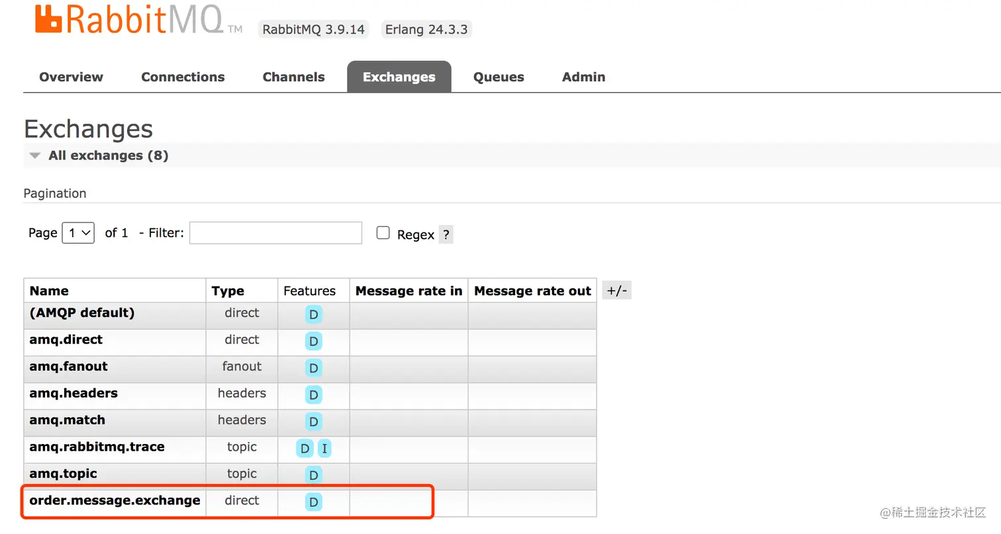The width and height of the screenshot is (1001, 534).
Task: Switch to the Connections tab
Action: tap(183, 77)
